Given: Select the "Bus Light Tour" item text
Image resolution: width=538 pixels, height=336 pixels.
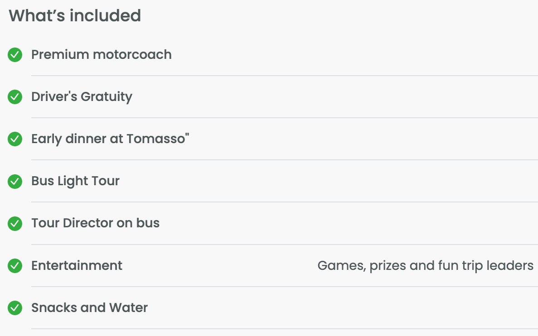Looking at the screenshot, I should (75, 181).
